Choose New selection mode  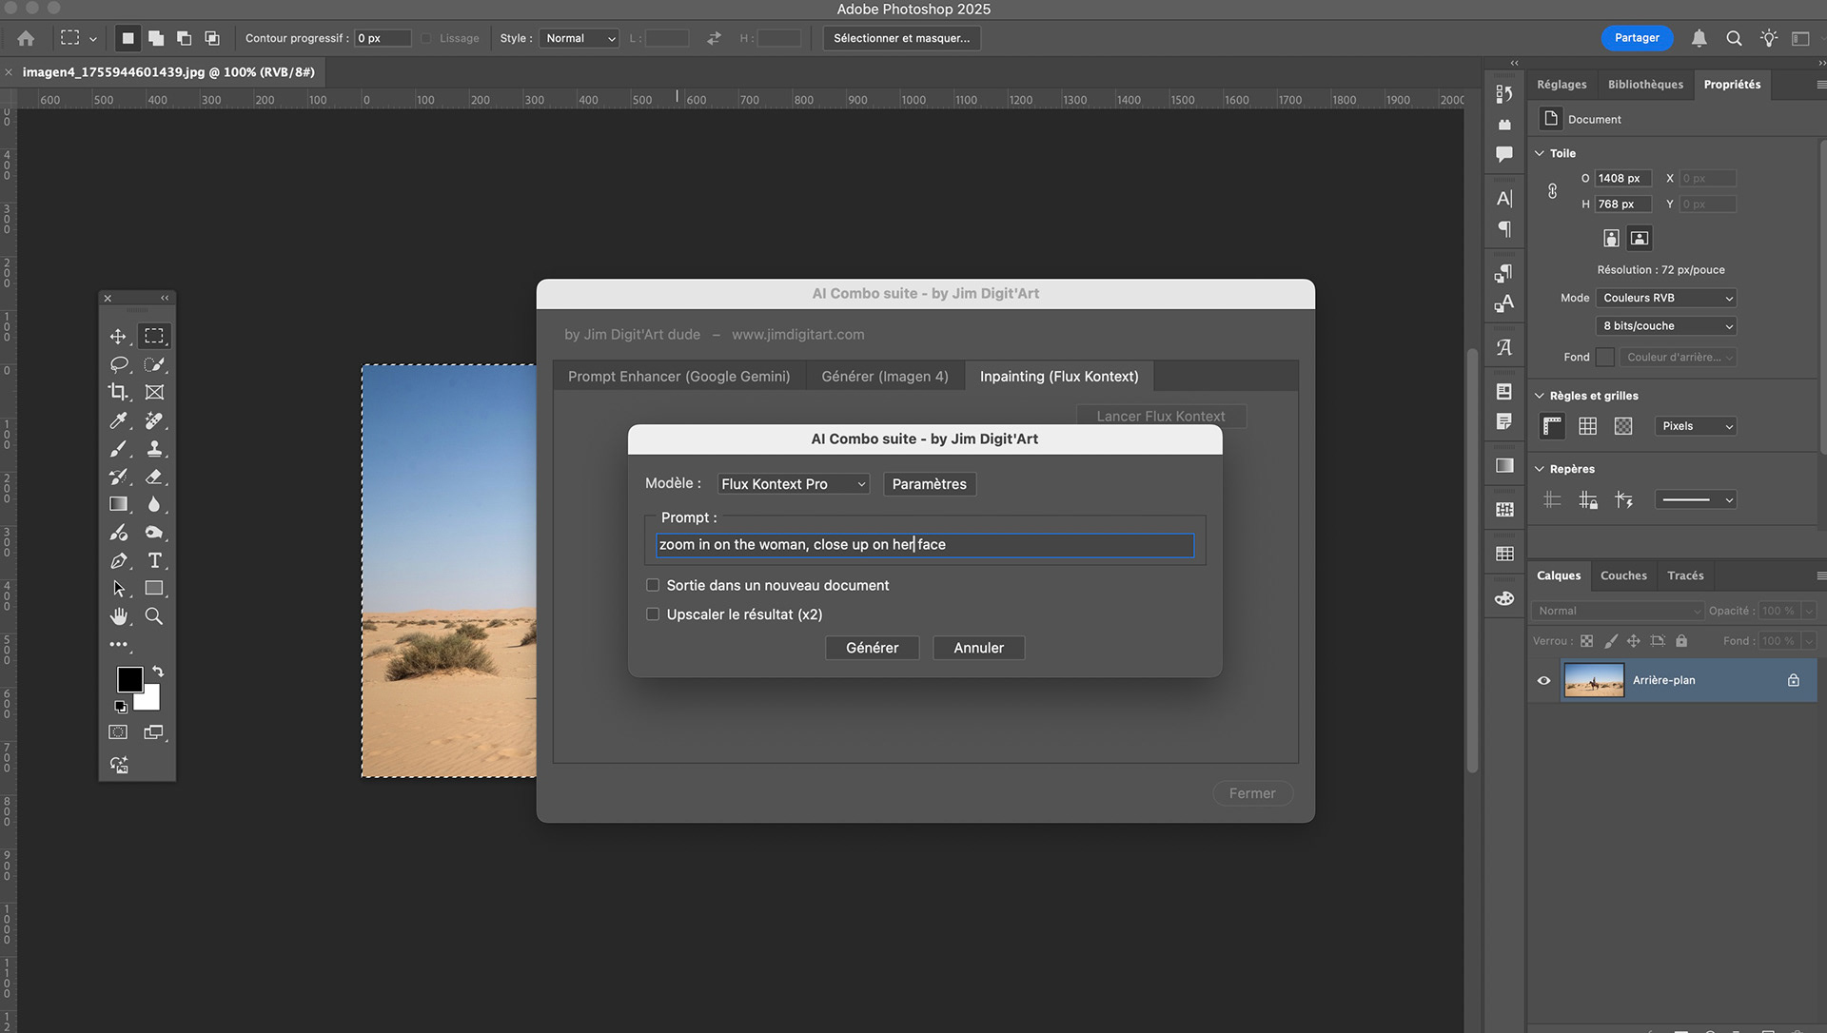click(128, 38)
